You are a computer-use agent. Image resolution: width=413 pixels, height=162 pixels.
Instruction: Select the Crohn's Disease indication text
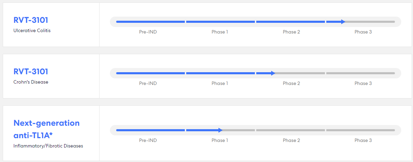coord(31,82)
